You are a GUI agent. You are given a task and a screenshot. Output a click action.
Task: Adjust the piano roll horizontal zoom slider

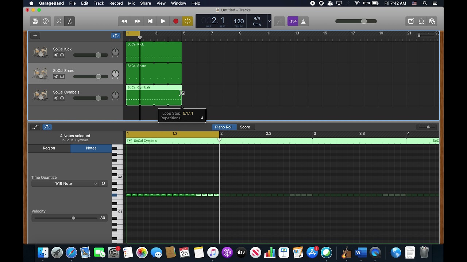[x=426, y=127]
